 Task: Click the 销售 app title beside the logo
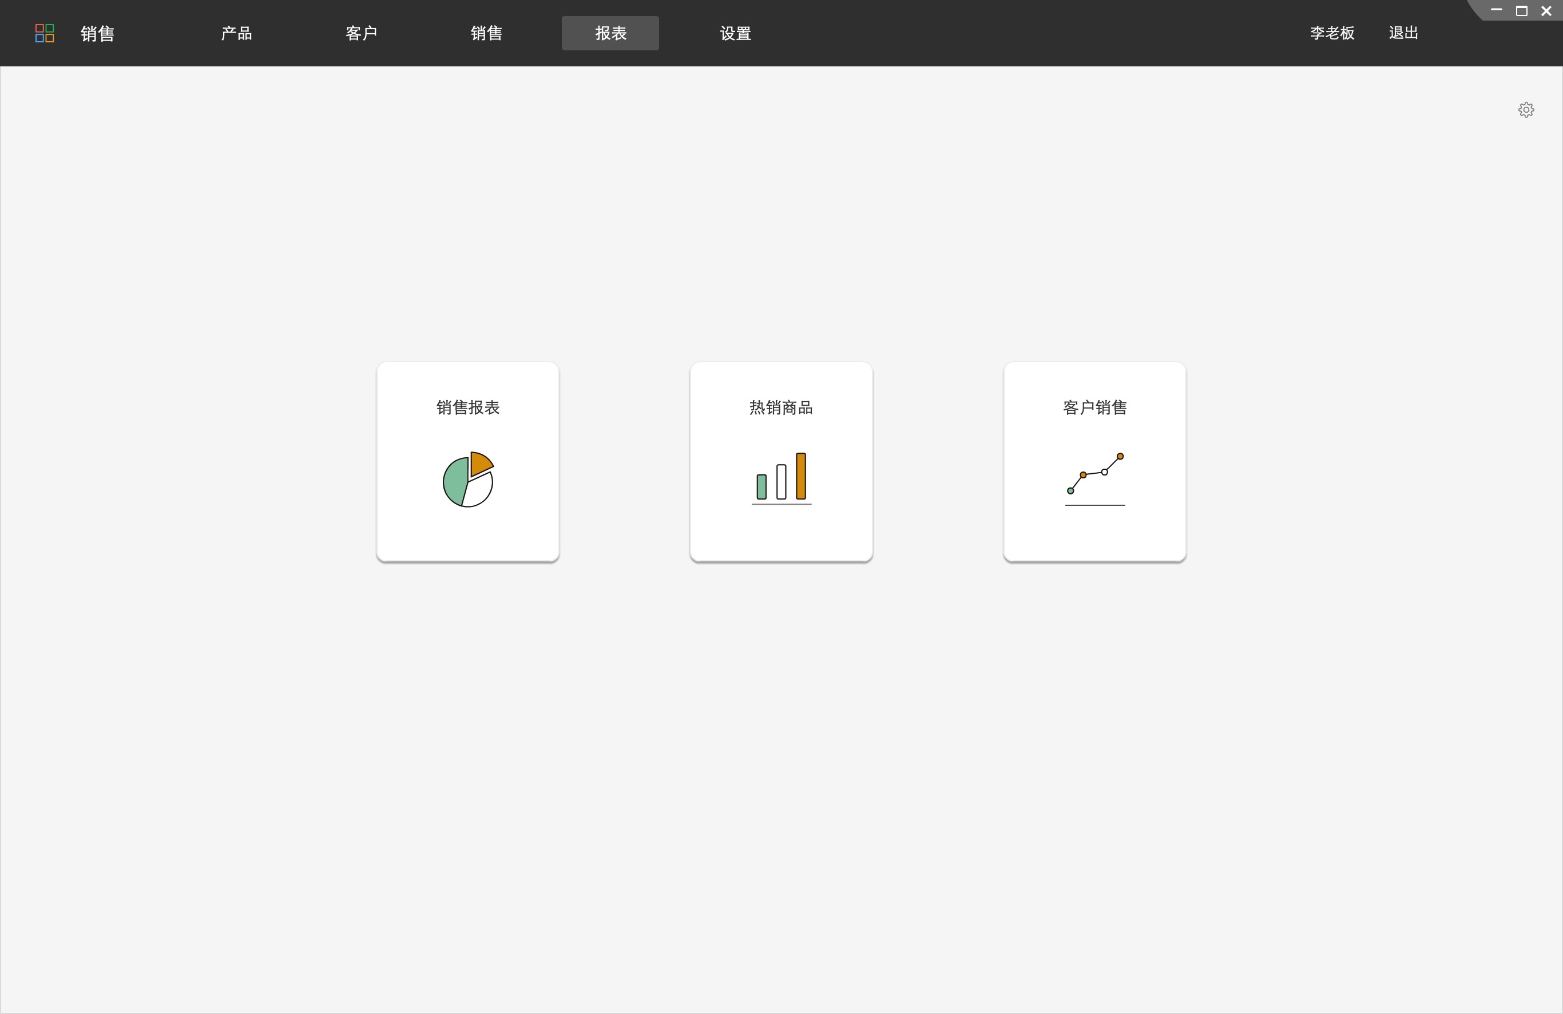click(98, 34)
